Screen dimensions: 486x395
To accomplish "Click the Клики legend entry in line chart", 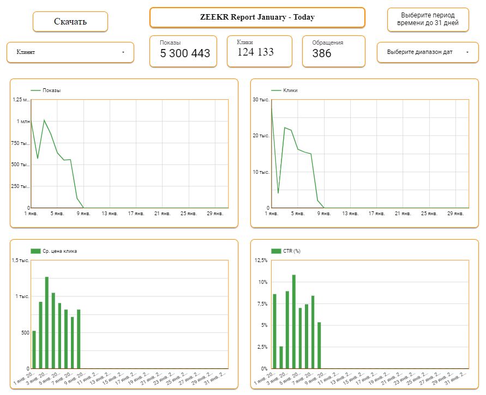I will pos(285,90).
